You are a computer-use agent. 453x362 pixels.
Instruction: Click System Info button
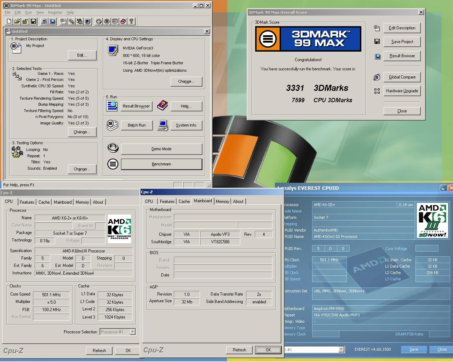[x=186, y=125]
